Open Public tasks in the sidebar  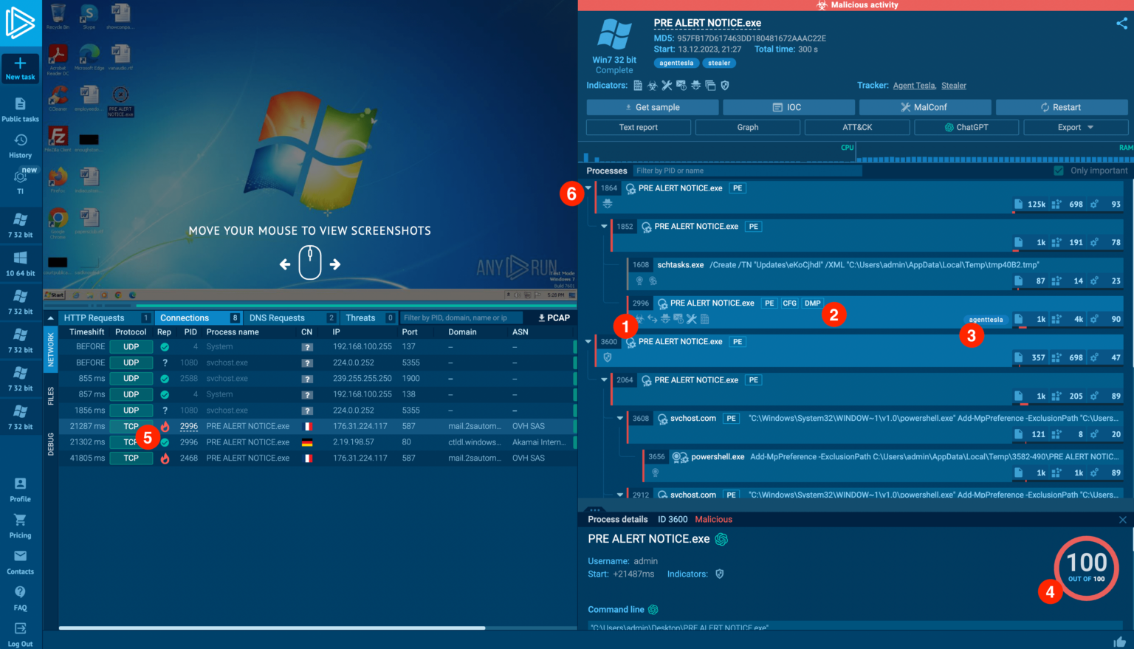click(20, 105)
